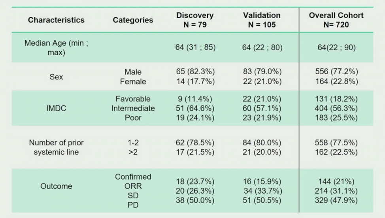Select the Validation N = 105 header
The image size is (385, 218).
pyautogui.click(x=262, y=20)
